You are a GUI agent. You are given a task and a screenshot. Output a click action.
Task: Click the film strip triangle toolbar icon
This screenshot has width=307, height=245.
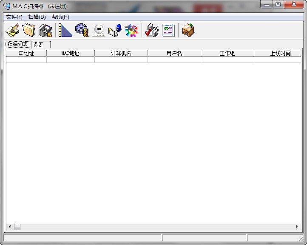pos(65,30)
